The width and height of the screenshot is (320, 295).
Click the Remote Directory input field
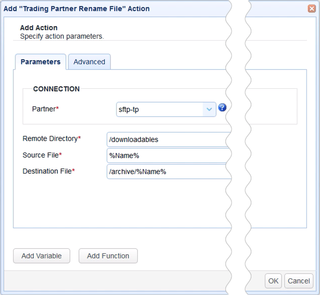165,139
